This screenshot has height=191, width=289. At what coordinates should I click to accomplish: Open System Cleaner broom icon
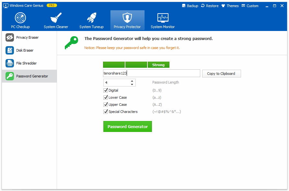coord(56,18)
